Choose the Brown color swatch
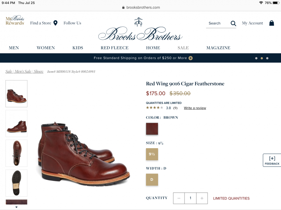Image resolution: width=281 pixels, height=210 pixels. tap(152, 129)
